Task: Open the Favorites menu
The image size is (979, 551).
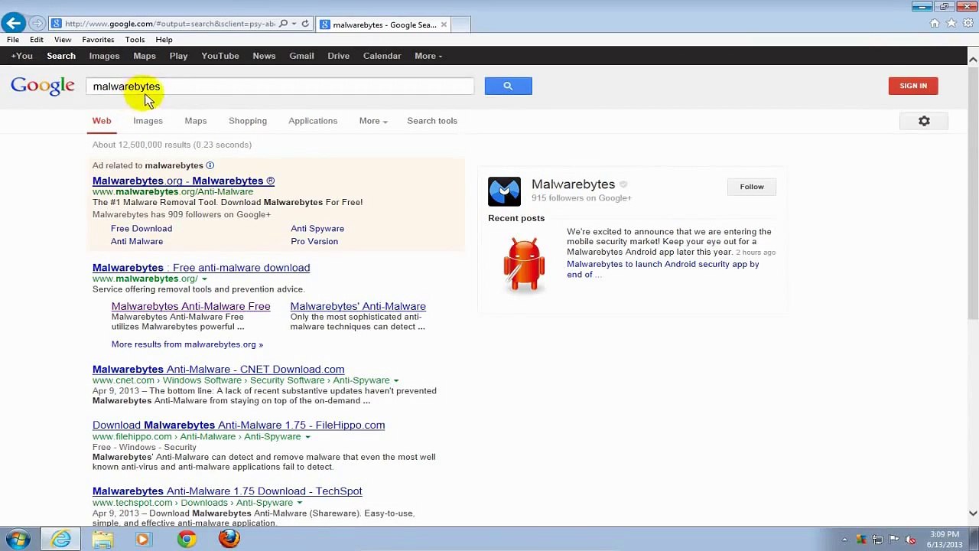Action: click(x=98, y=40)
